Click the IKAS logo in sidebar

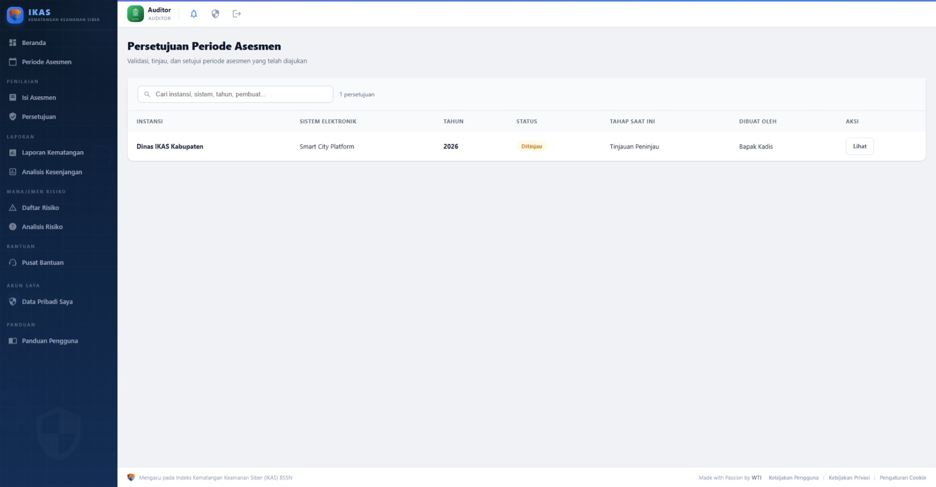pyautogui.click(x=15, y=15)
